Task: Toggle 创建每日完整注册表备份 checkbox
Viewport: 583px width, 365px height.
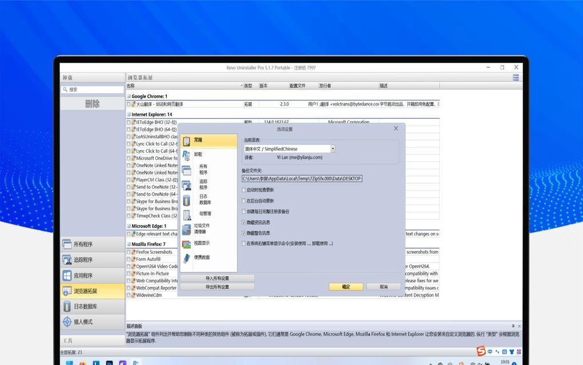Action: pyautogui.click(x=244, y=212)
